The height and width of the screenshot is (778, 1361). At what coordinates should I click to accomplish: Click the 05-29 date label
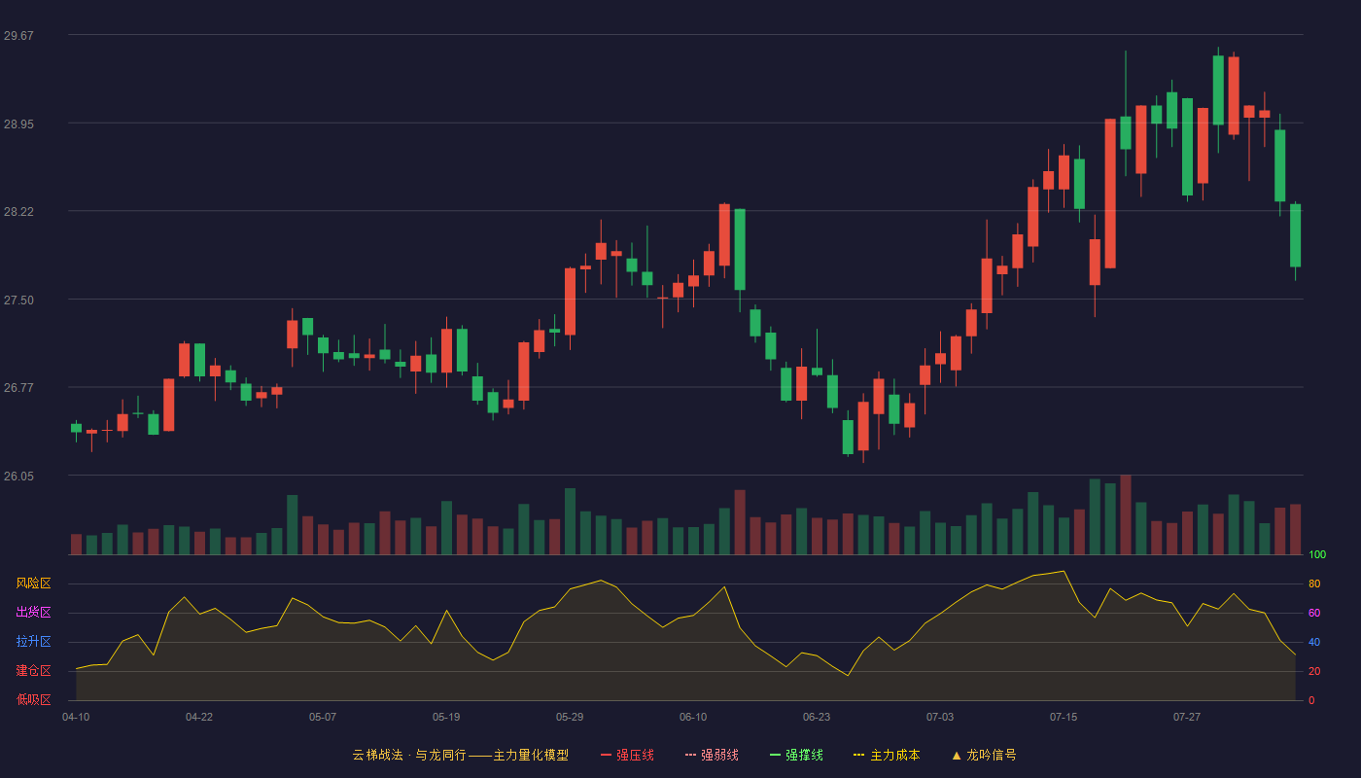(570, 717)
